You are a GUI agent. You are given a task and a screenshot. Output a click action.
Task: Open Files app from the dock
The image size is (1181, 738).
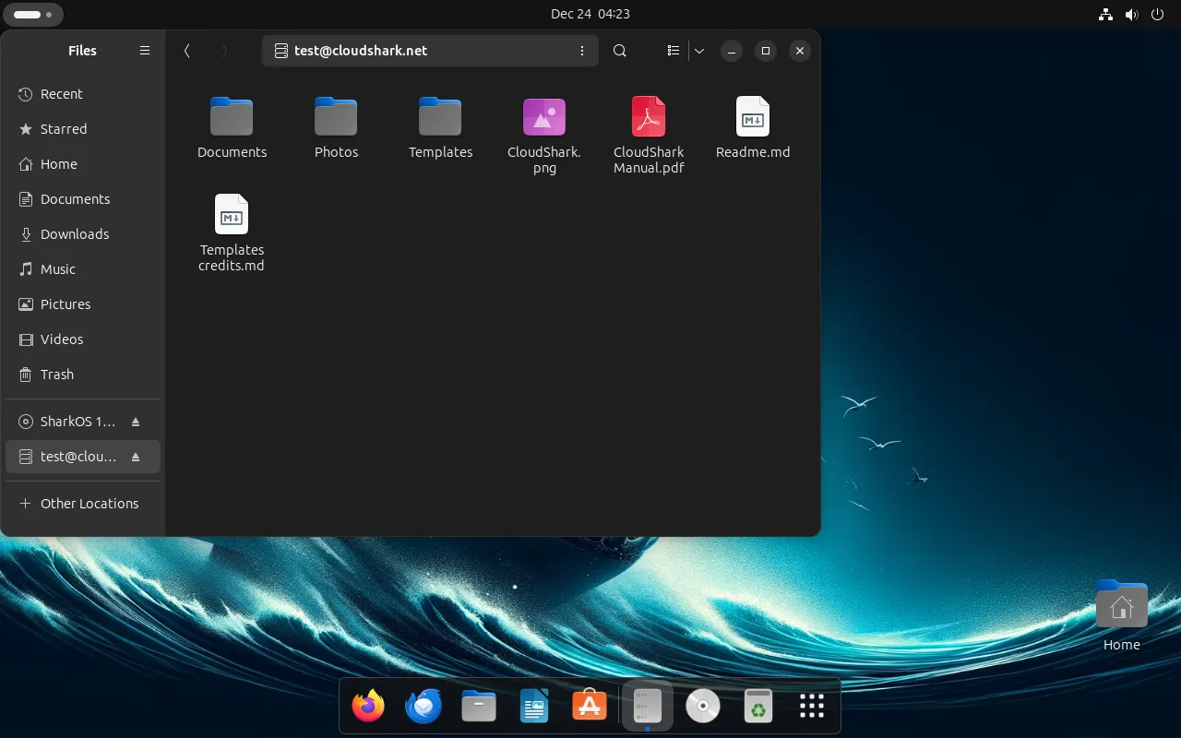click(479, 707)
